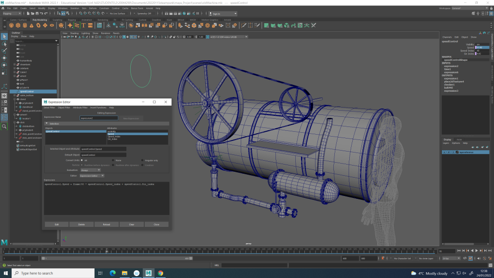Image resolution: width=494 pixels, height=278 pixels.
Task: Open the Evaluation dropdown set to Always
Action: [x=90, y=170]
